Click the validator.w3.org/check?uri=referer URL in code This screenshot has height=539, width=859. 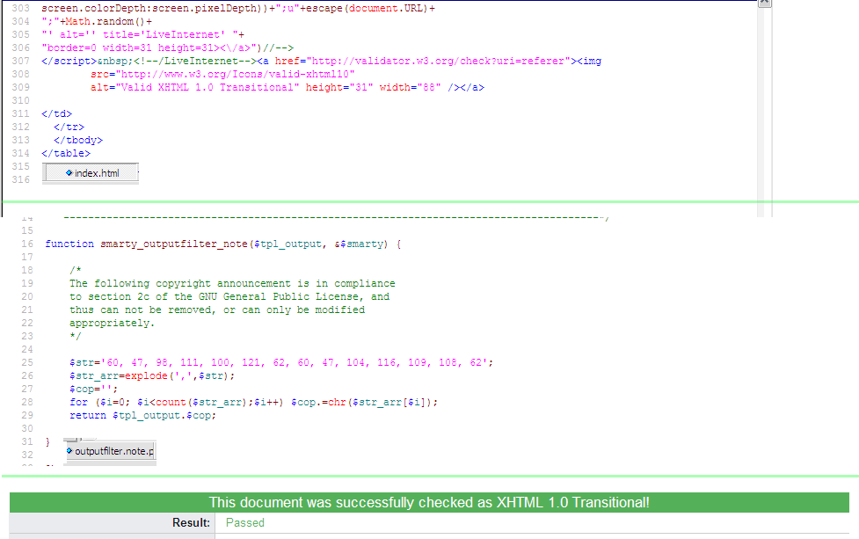[x=438, y=61]
